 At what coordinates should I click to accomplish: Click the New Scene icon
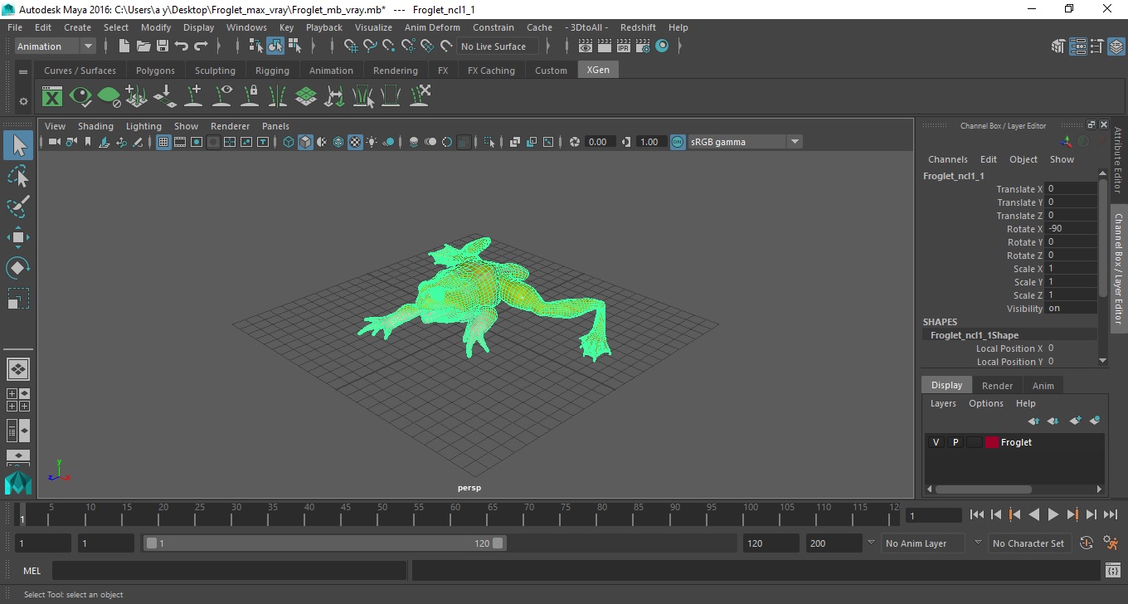[124, 46]
